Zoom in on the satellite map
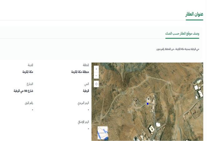The image size is (209, 141). click(96, 69)
